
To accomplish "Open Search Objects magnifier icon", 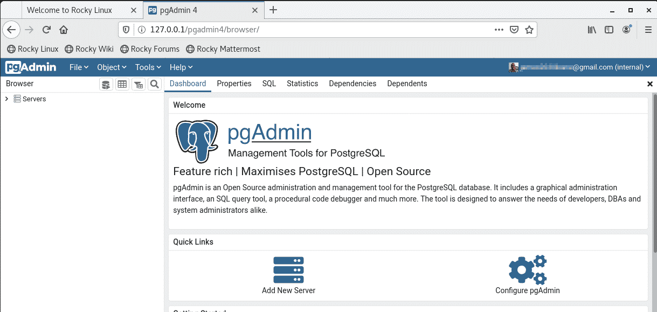I will [x=155, y=84].
